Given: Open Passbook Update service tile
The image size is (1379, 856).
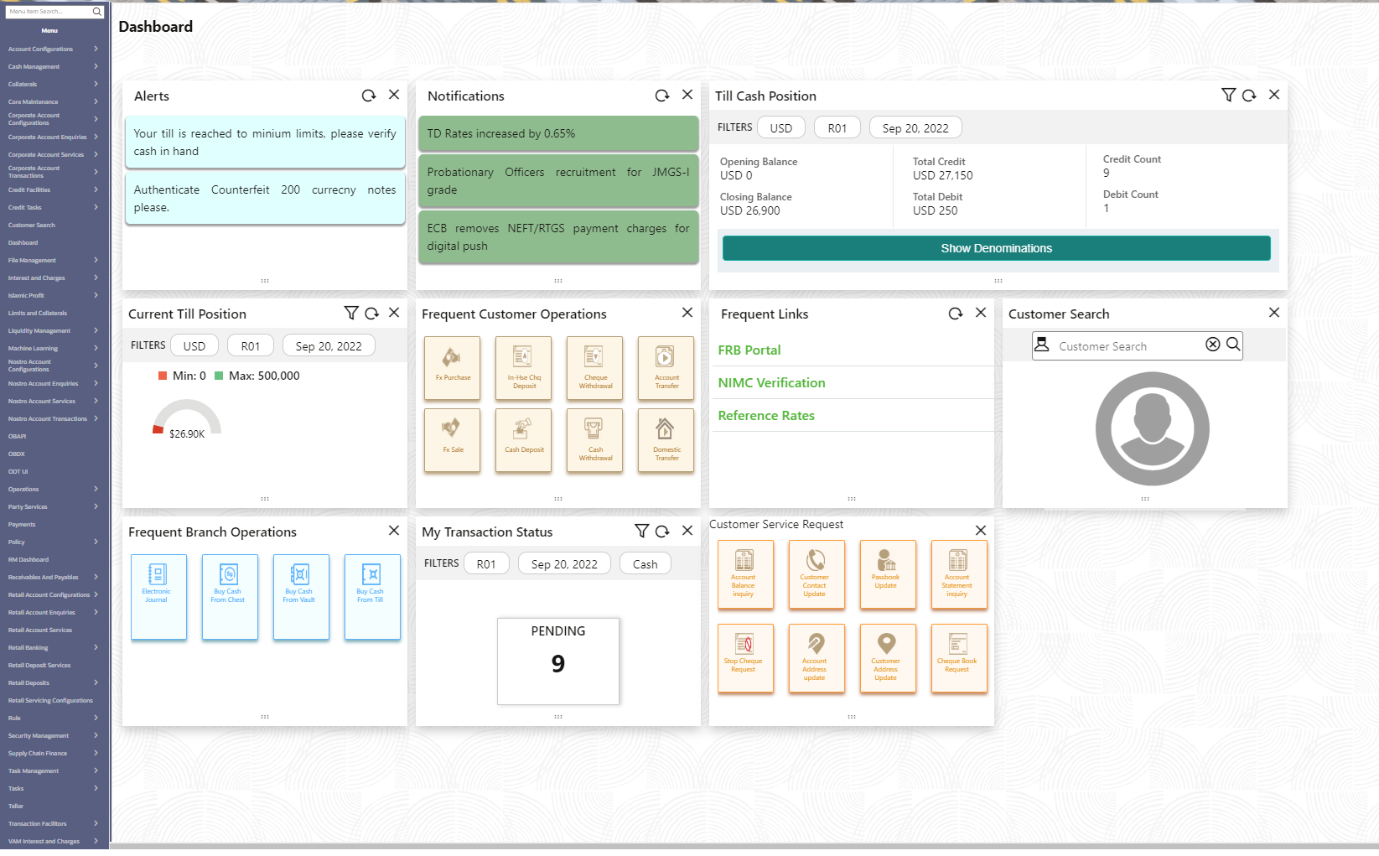Looking at the screenshot, I should point(889,574).
